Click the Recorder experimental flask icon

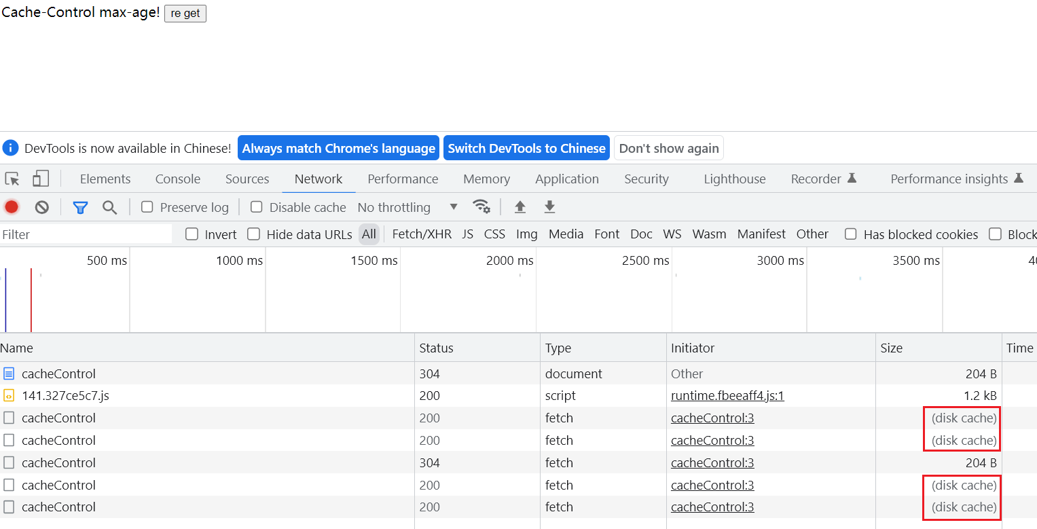[x=852, y=178]
